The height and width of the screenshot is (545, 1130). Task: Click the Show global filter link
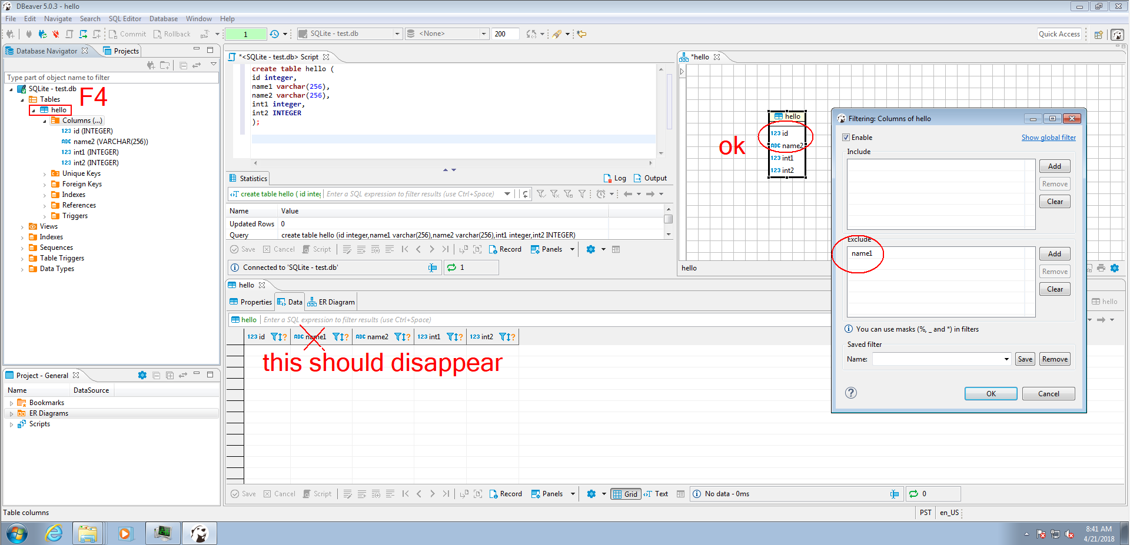(x=1048, y=138)
